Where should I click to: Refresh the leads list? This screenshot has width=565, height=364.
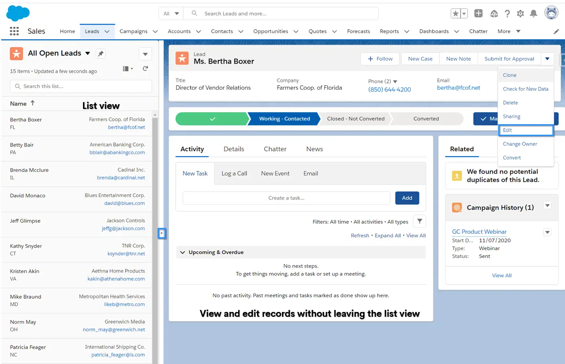click(145, 68)
